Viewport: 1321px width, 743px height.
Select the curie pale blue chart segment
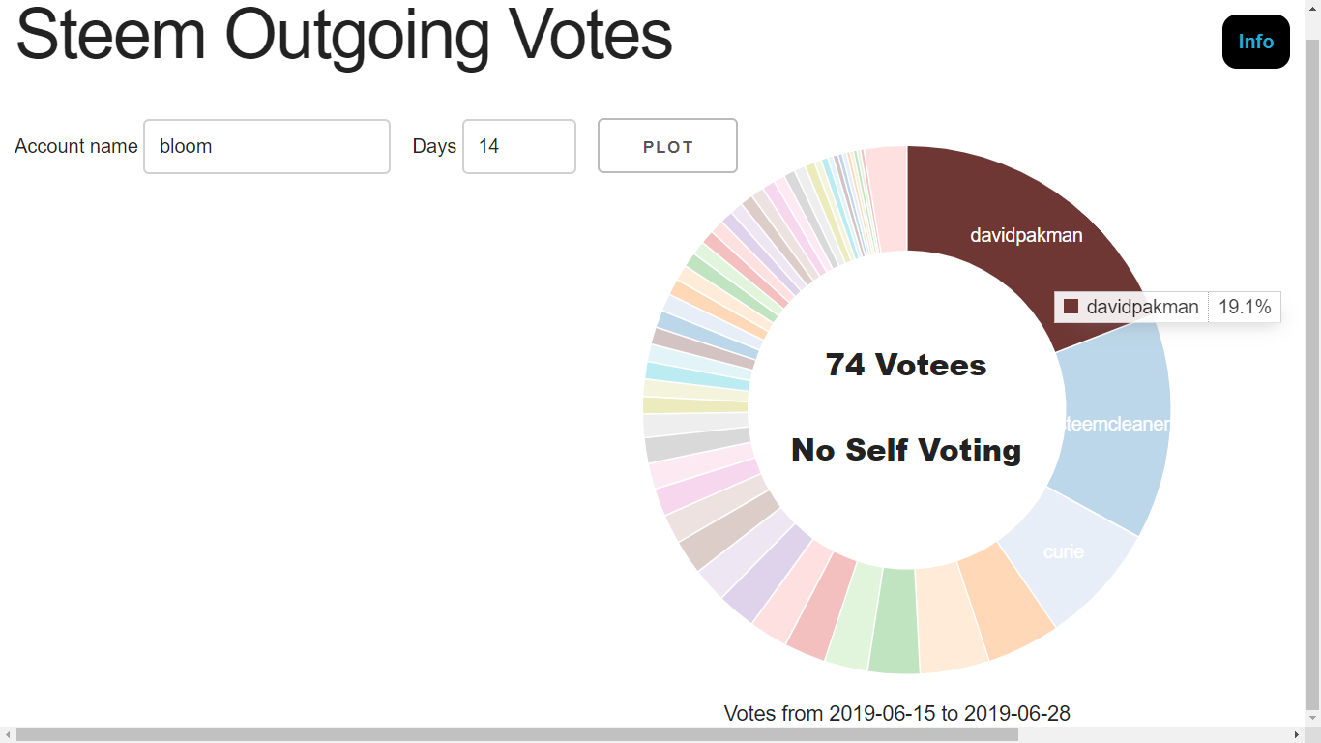(x=1064, y=556)
